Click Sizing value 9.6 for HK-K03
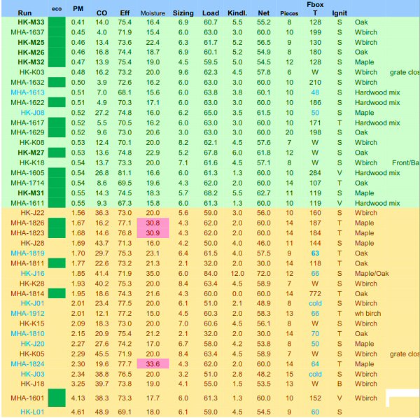The width and height of the screenshot is (420, 418). tap(183, 72)
